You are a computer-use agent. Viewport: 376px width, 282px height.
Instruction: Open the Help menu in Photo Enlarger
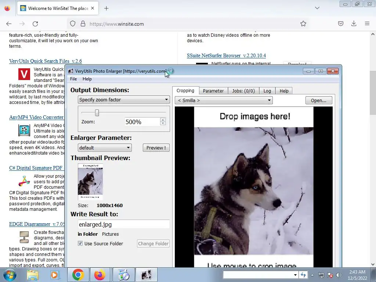87,79
